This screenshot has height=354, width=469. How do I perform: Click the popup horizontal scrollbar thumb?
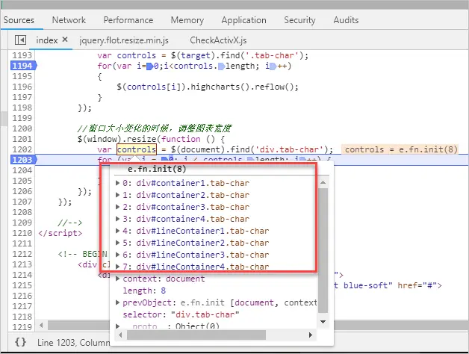click(x=196, y=335)
